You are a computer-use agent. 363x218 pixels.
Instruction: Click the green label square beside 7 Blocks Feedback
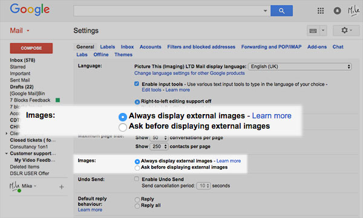pos(57,100)
